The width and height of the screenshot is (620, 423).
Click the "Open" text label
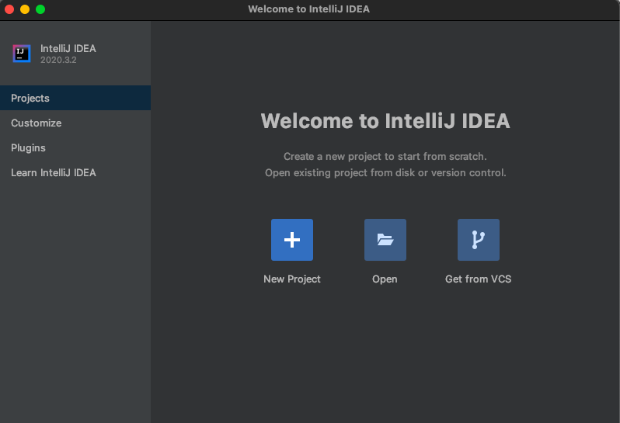click(385, 279)
